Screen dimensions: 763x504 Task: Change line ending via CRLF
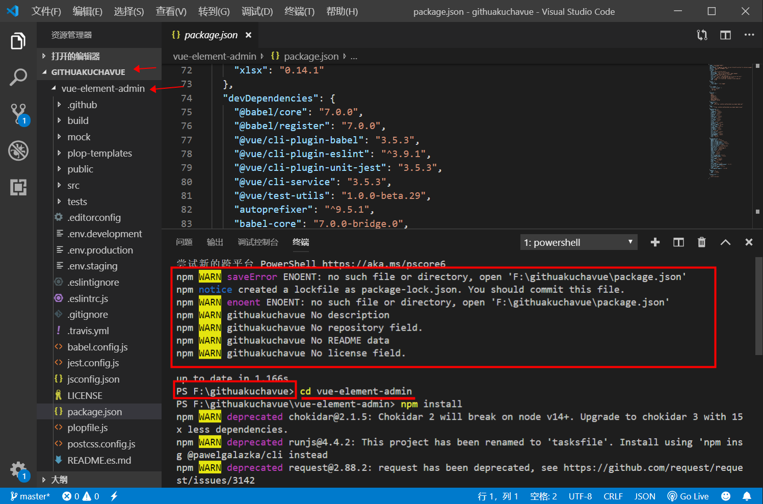point(613,496)
